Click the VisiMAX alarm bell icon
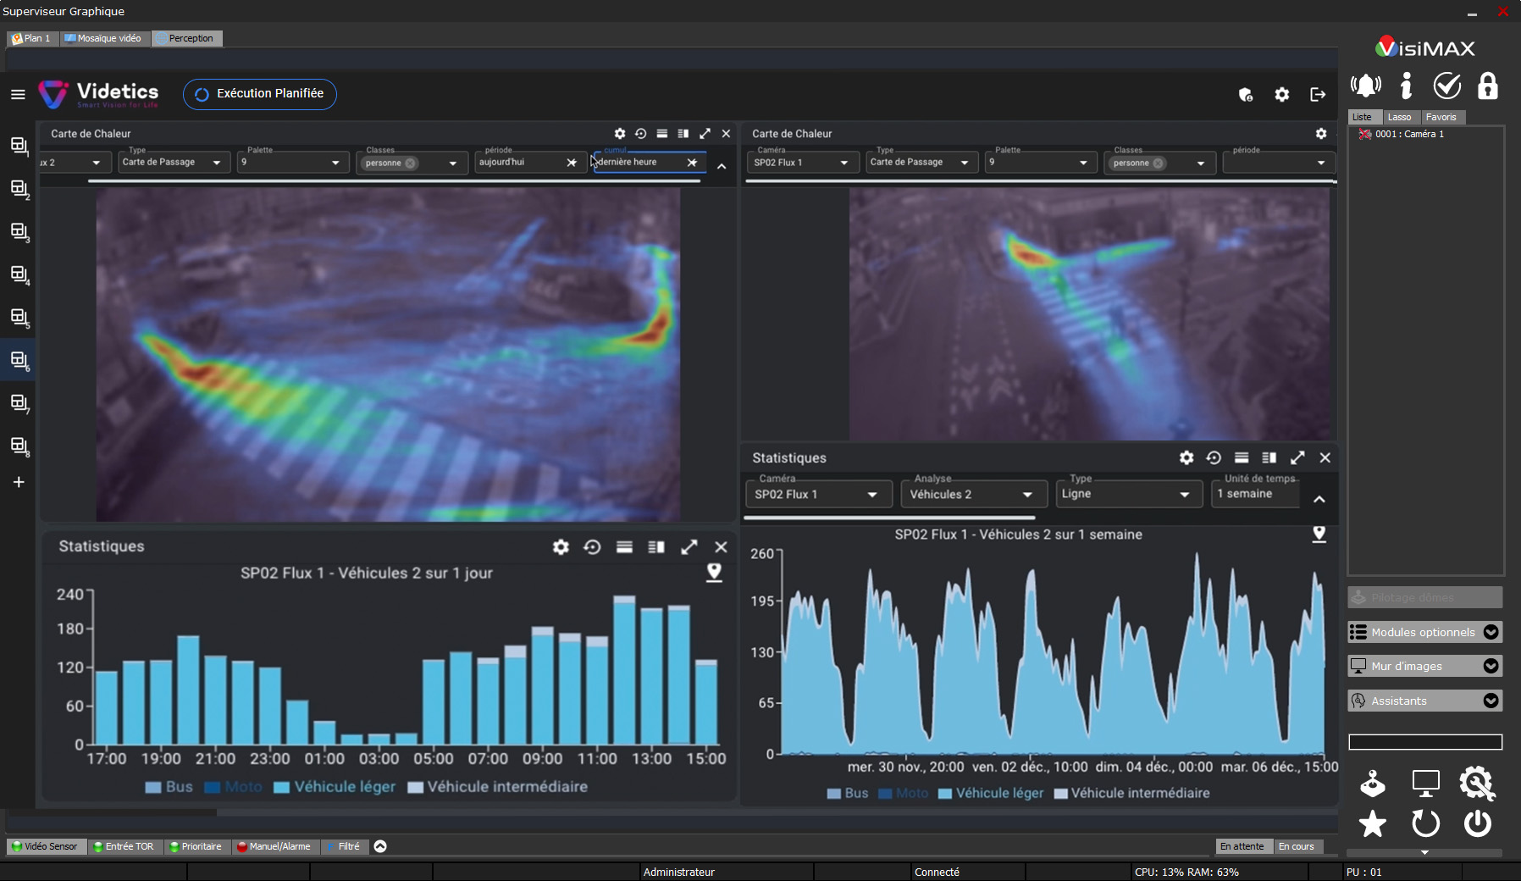The image size is (1521, 881). (1365, 86)
